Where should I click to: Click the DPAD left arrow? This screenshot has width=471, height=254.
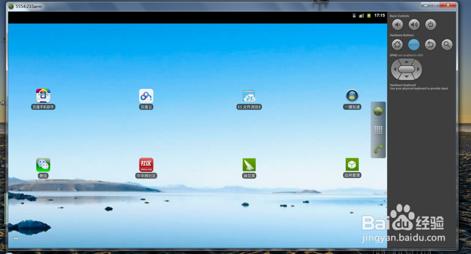[395, 69]
